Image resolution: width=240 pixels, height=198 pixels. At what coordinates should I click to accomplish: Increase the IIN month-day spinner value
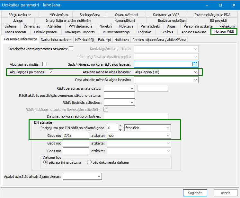(x=120, y=126)
